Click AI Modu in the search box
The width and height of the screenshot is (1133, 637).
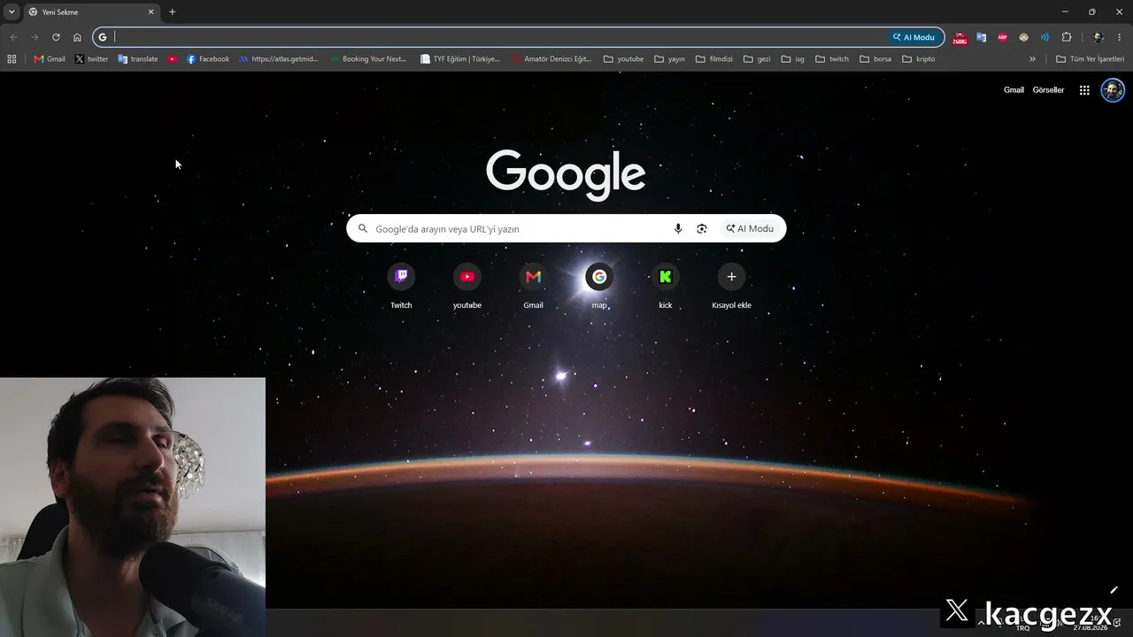pos(750,228)
